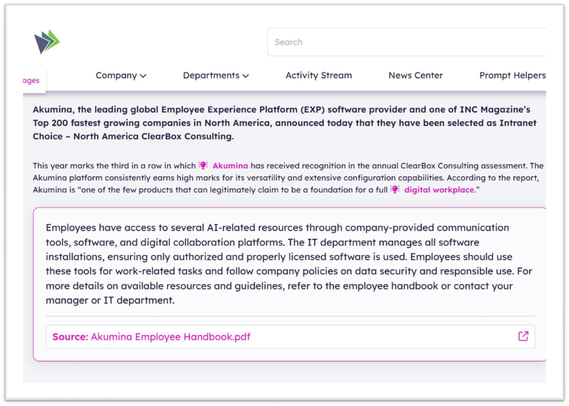Image resolution: width=569 pixels, height=406 pixels.
Task: Click the 'Source:' label
Action: click(70, 337)
